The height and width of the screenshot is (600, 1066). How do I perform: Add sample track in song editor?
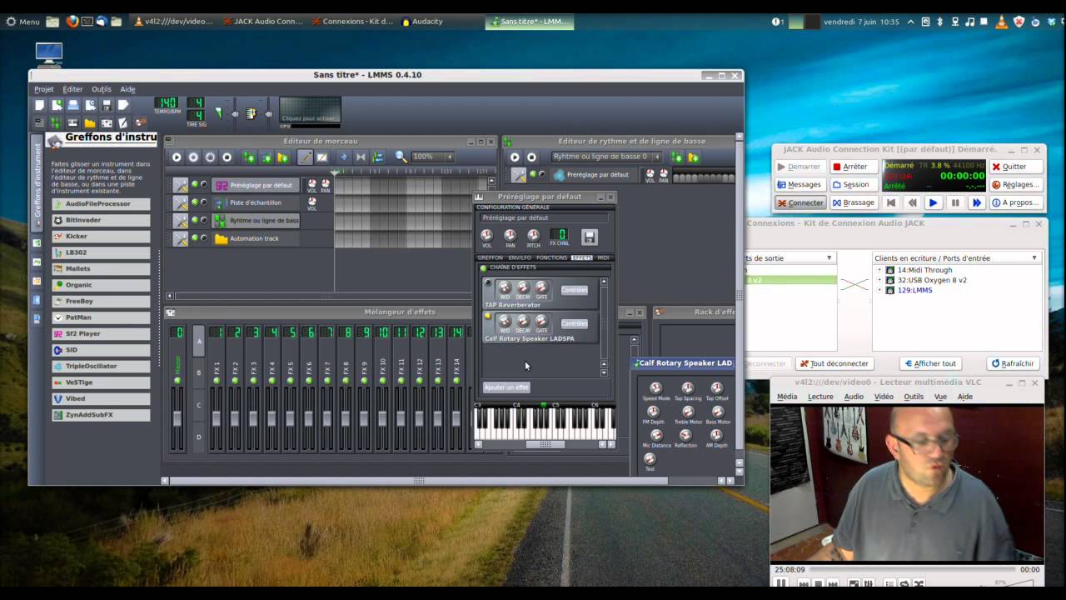(266, 157)
